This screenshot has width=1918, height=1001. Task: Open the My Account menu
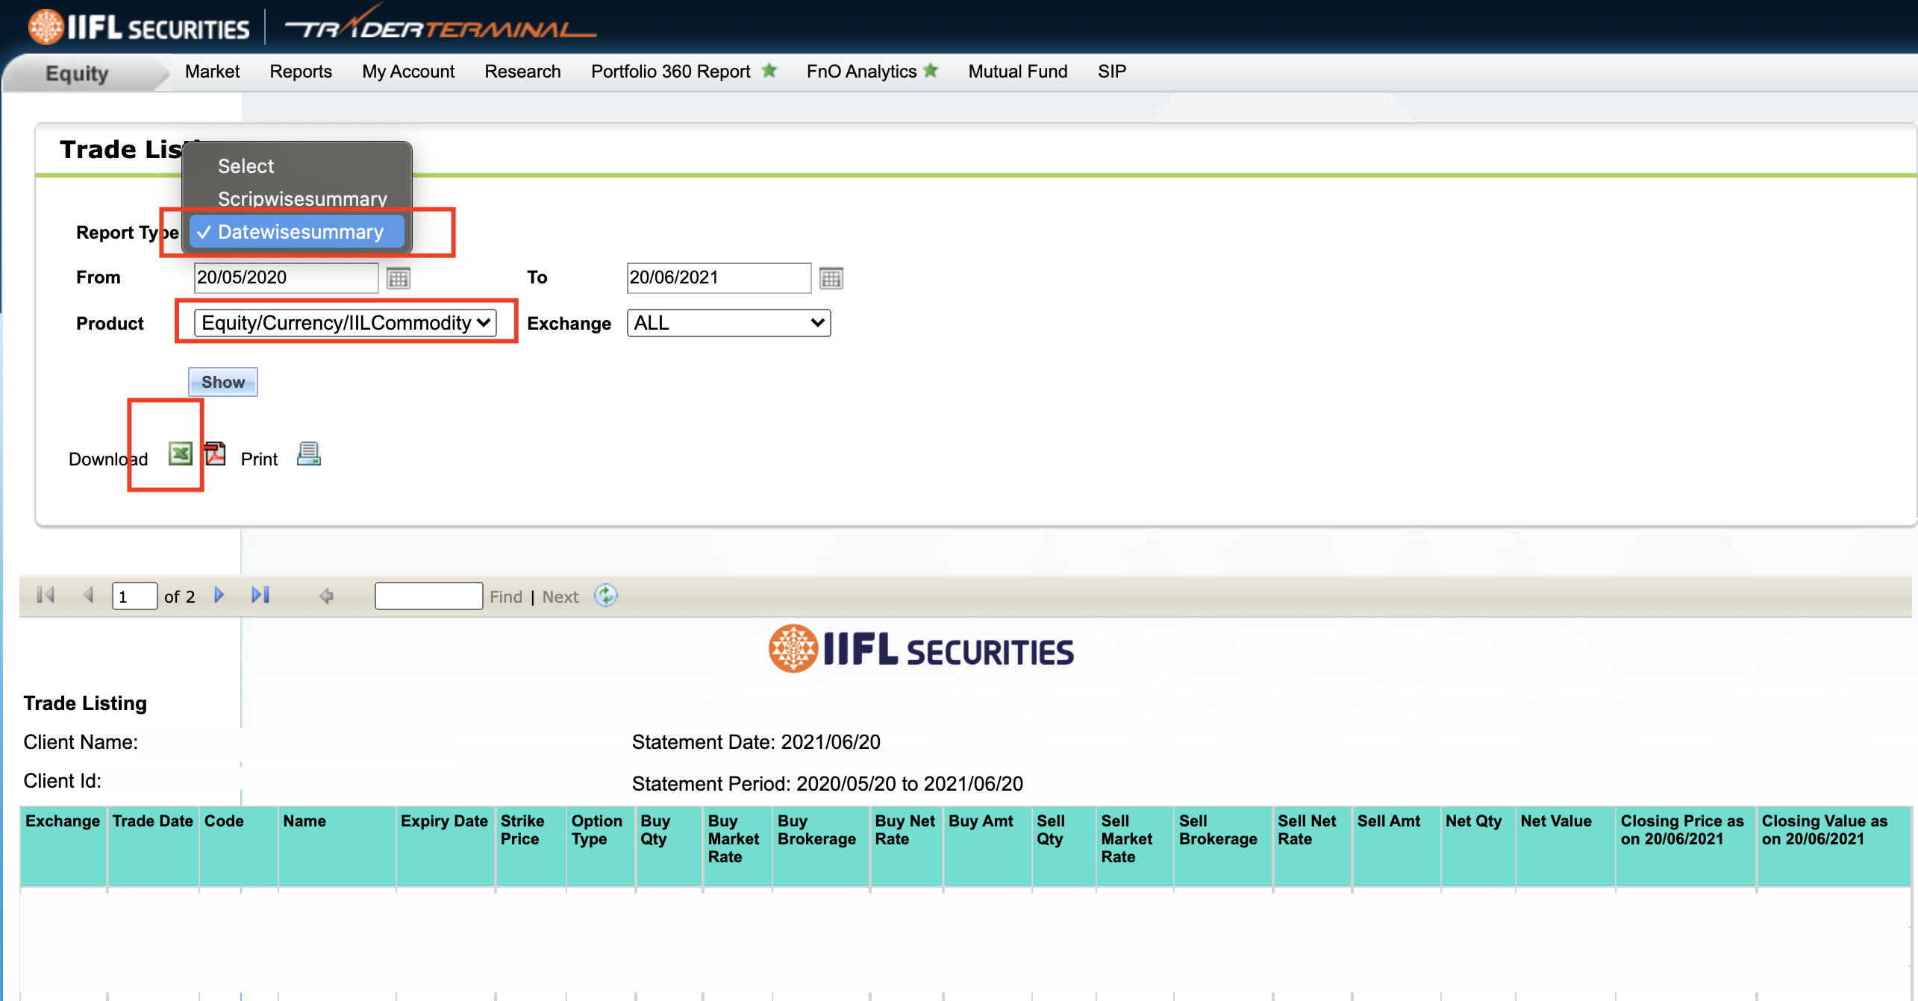(x=408, y=72)
